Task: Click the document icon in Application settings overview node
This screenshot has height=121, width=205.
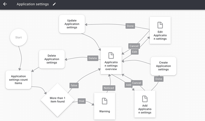Action: (111, 56)
